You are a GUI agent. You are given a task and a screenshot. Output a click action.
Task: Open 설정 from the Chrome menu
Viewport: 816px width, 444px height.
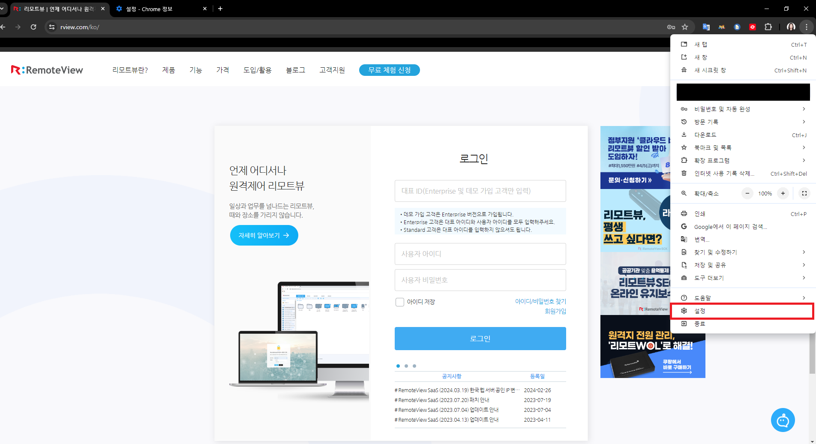pos(743,311)
